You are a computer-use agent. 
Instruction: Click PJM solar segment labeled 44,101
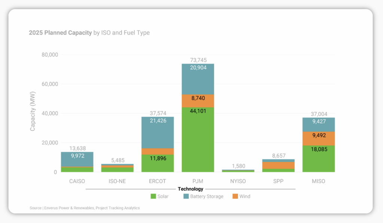click(x=198, y=140)
